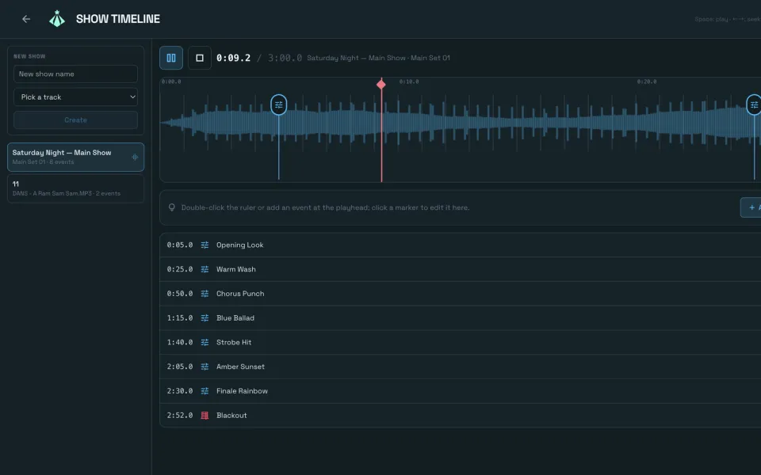Click the mixer icon beside Finale Rainbow
Image resolution: width=761 pixels, height=475 pixels.
pos(205,391)
